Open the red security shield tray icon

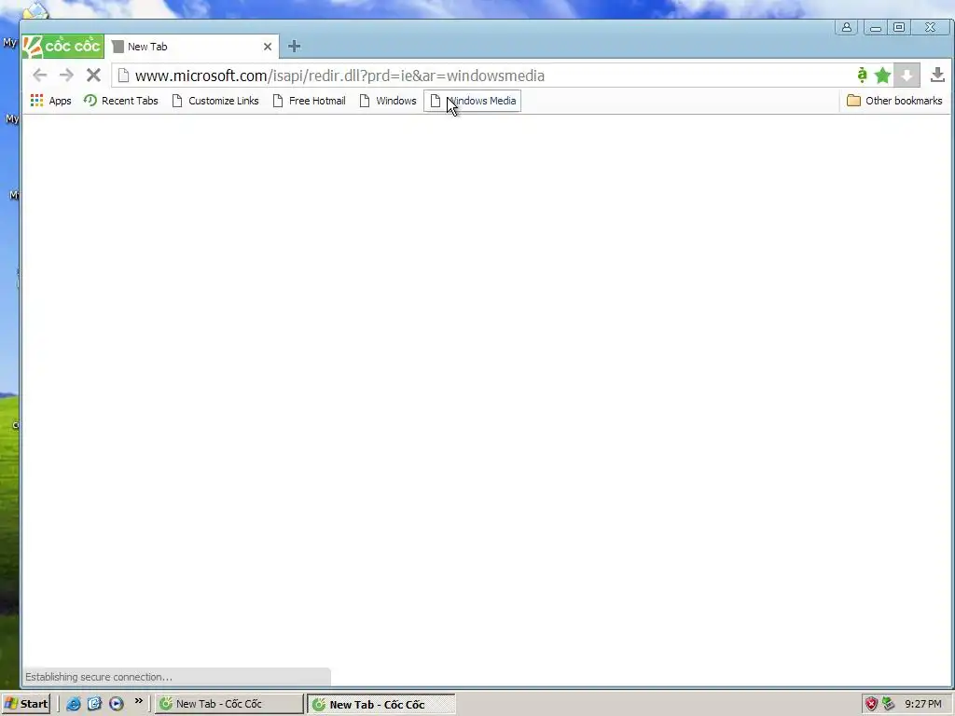[872, 704]
